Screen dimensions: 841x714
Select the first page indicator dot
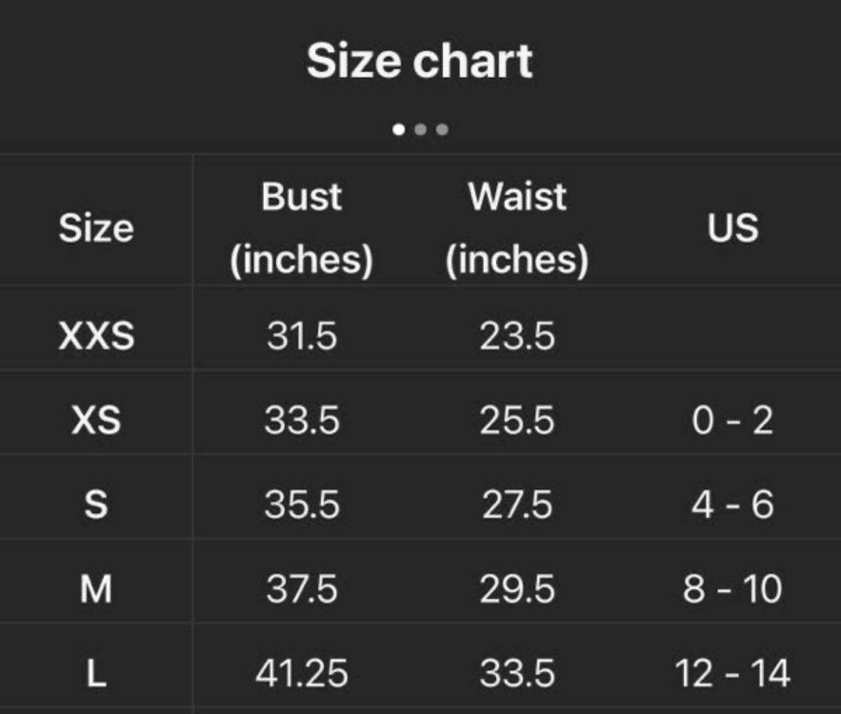pos(399,130)
